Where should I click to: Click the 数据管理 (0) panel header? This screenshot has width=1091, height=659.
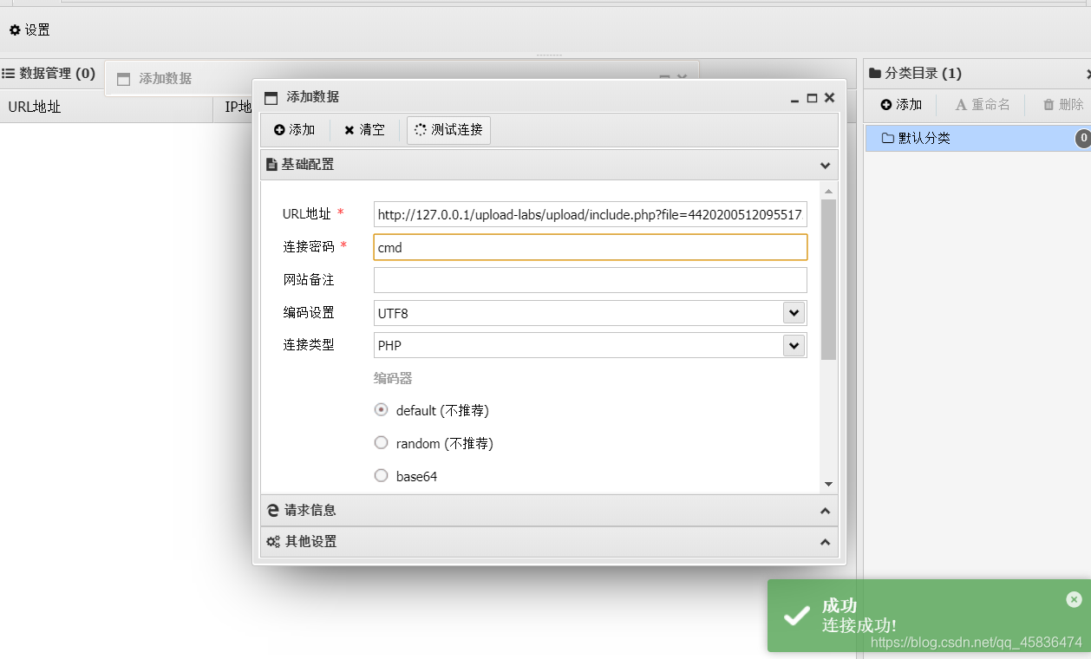click(x=49, y=74)
